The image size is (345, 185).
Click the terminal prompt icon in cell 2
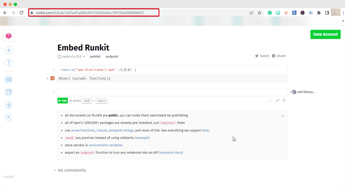point(271,100)
